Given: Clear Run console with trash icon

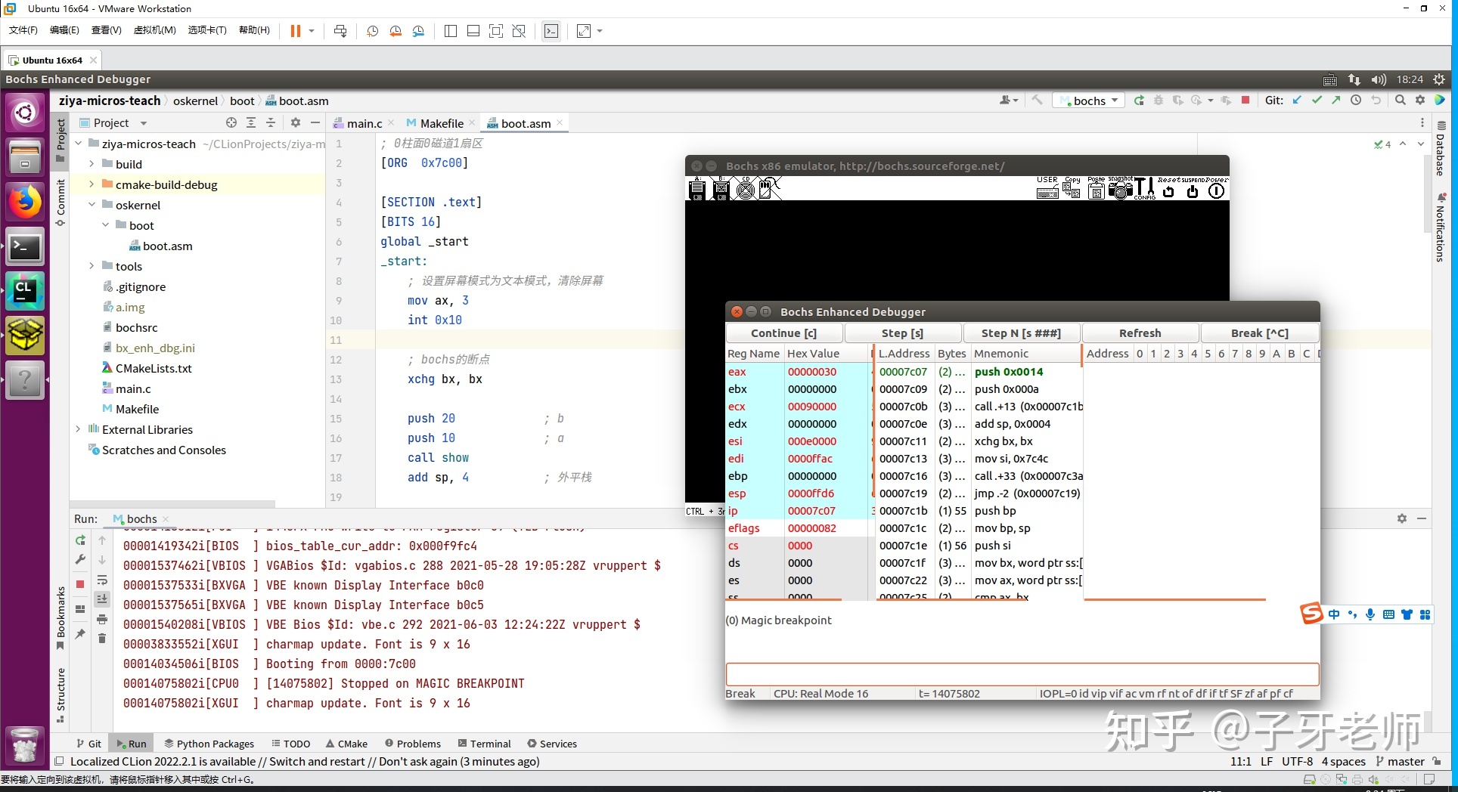Looking at the screenshot, I should 102,639.
